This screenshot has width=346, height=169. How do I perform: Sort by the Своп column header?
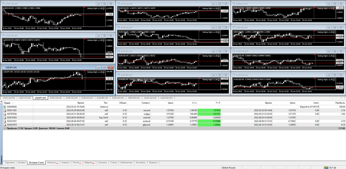pos(308,103)
